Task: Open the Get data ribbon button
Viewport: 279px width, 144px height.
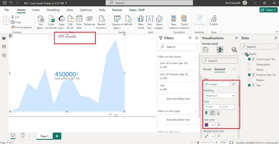Action: 41,22
